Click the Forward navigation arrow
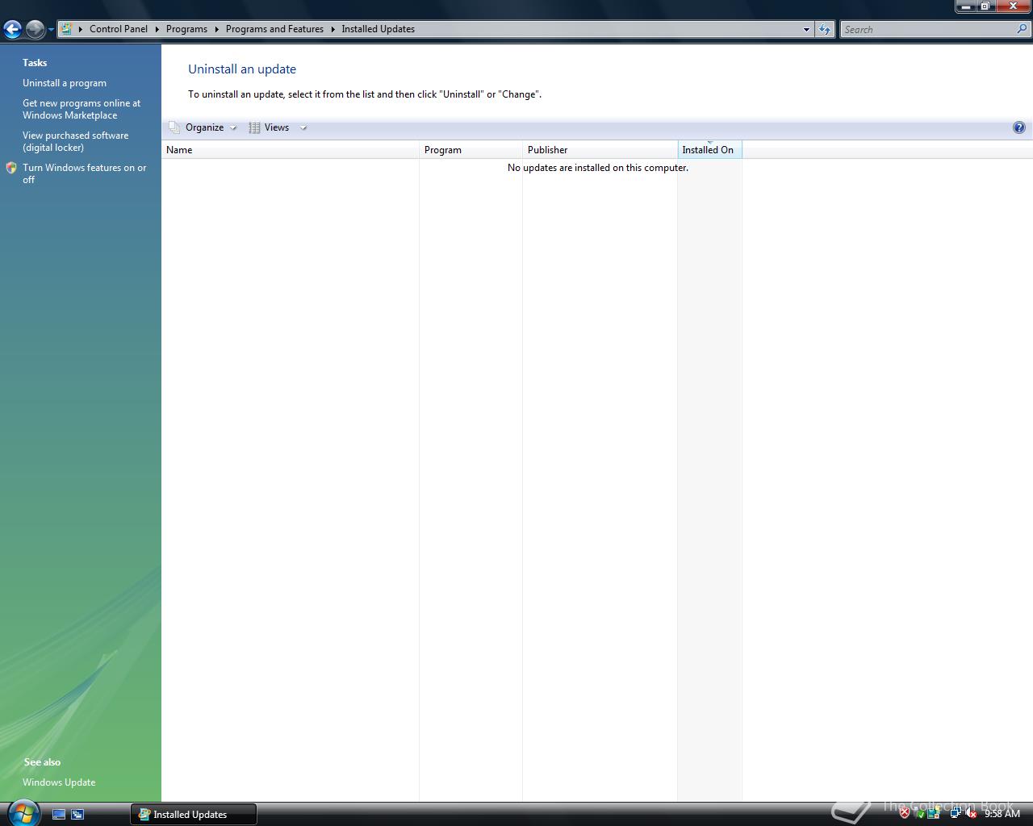The image size is (1033, 826). coord(35,30)
